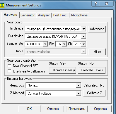Expand the Z Method dropdown
The height and width of the screenshot is (114, 116).
(x=79, y=94)
